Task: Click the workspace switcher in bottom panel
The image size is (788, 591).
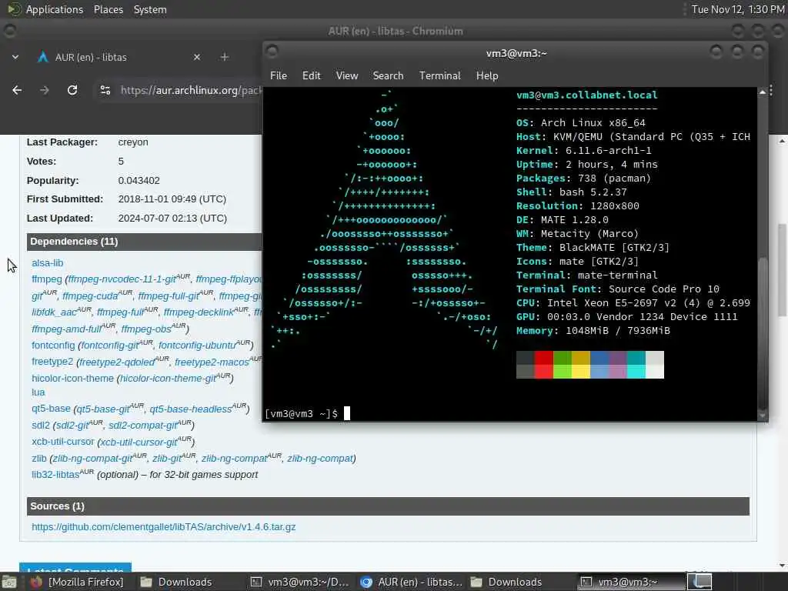Action: pyautogui.click(x=700, y=582)
